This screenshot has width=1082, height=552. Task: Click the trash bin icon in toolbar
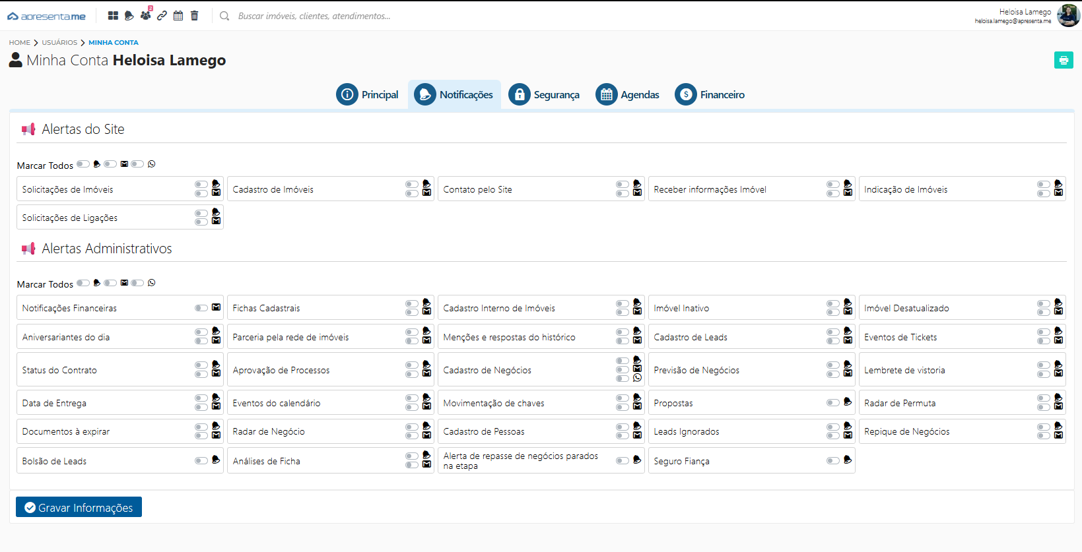(194, 16)
